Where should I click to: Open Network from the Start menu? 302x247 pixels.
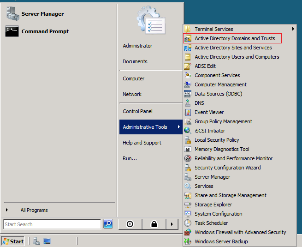(x=132, y=94)
